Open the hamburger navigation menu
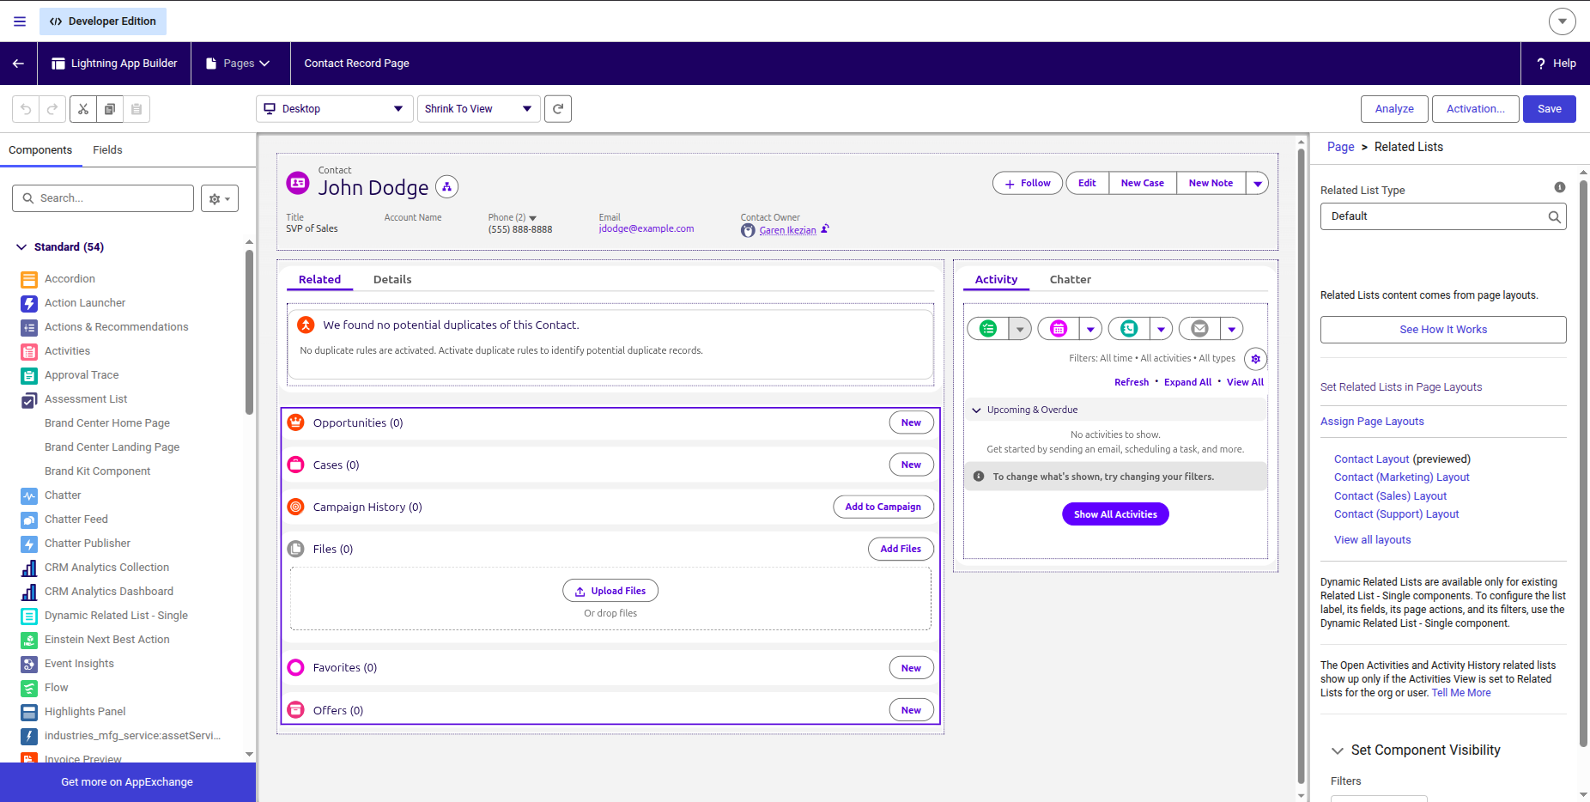Screen dimensions: 1590x802 pos(20,21)
